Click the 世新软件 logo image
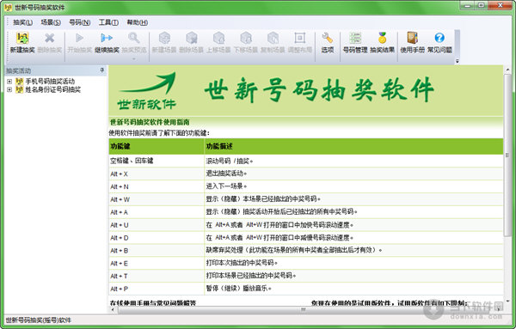This screenshot has width=516, height=329. pos(147,91)
